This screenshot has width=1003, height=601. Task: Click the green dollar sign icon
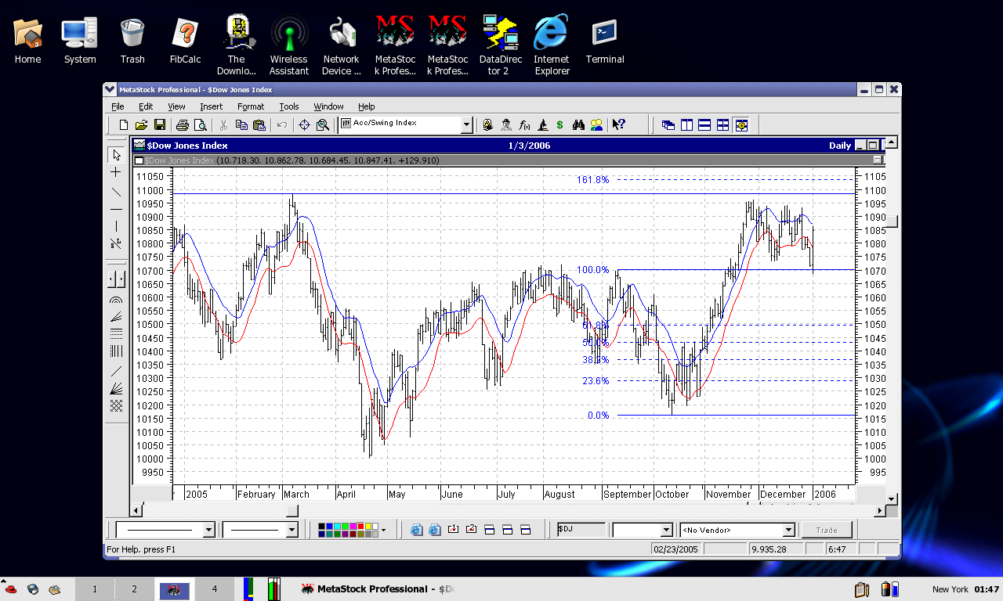click(559, 124)
